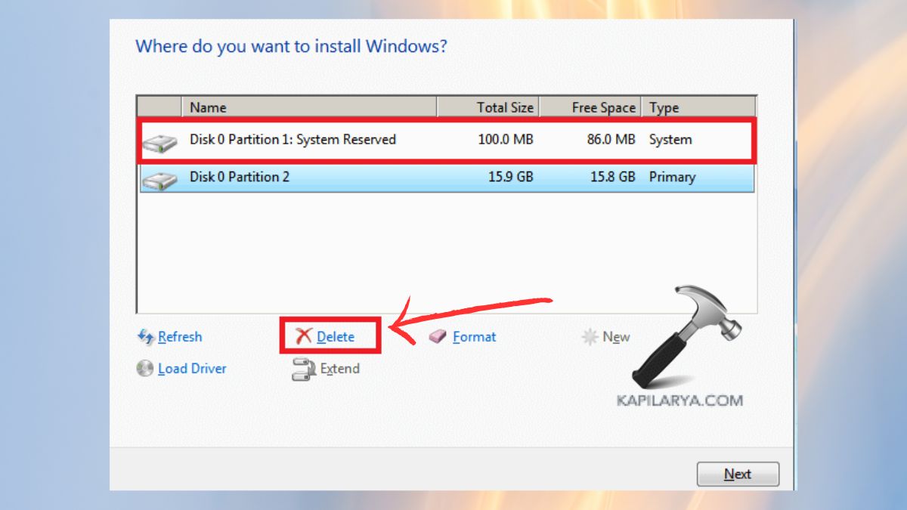Click the Extend link text
The width and height of the screenshot is (907, 510).
pos(340,369)
